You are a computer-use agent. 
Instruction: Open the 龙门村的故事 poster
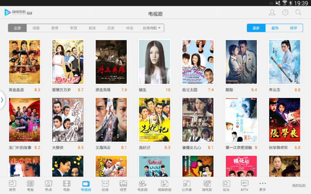(x=24, y=120)
